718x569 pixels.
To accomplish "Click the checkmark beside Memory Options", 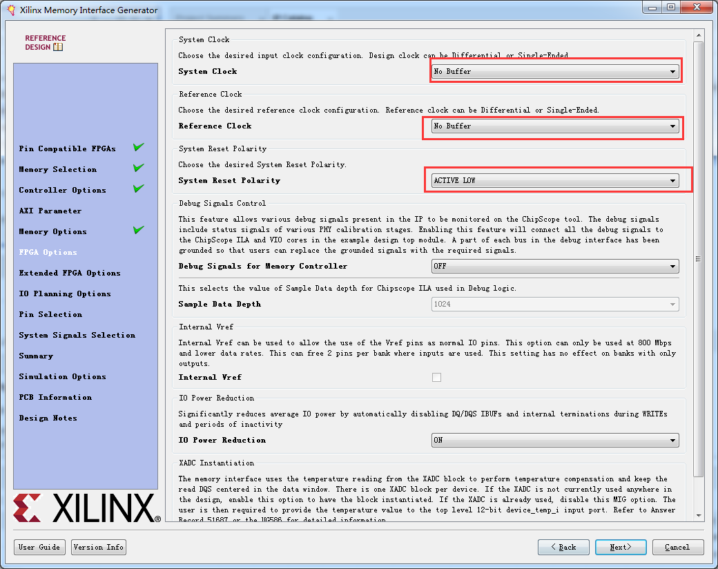I will point(139,229).
